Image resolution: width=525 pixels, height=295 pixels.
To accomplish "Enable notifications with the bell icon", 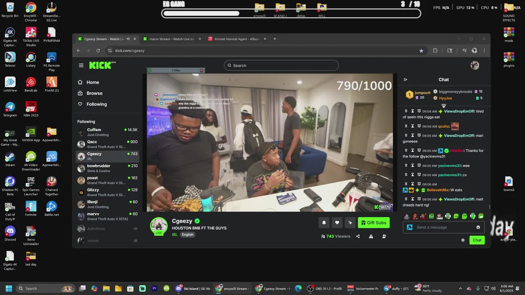I will coord(324,222).
